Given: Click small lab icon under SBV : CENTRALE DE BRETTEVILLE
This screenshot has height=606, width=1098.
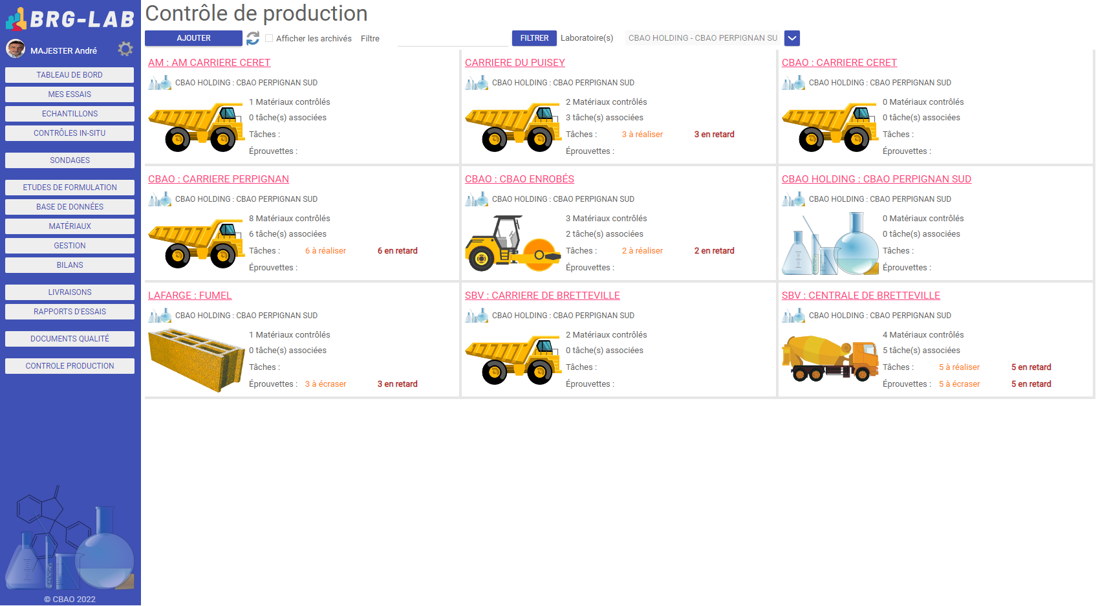Looking at the screenshot, I should click(793, 316).
